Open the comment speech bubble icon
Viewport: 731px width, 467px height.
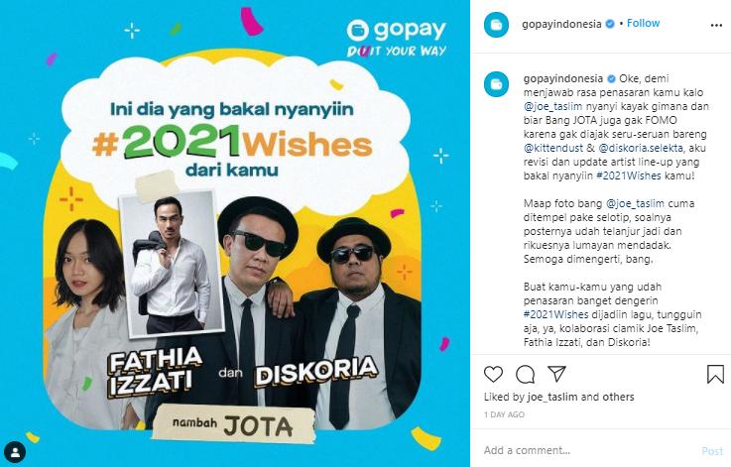click(x=525, y=374)
